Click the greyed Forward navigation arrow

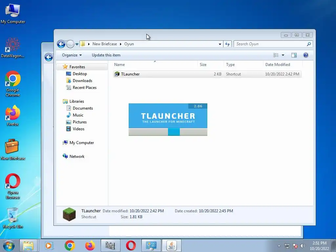point(70,44)
